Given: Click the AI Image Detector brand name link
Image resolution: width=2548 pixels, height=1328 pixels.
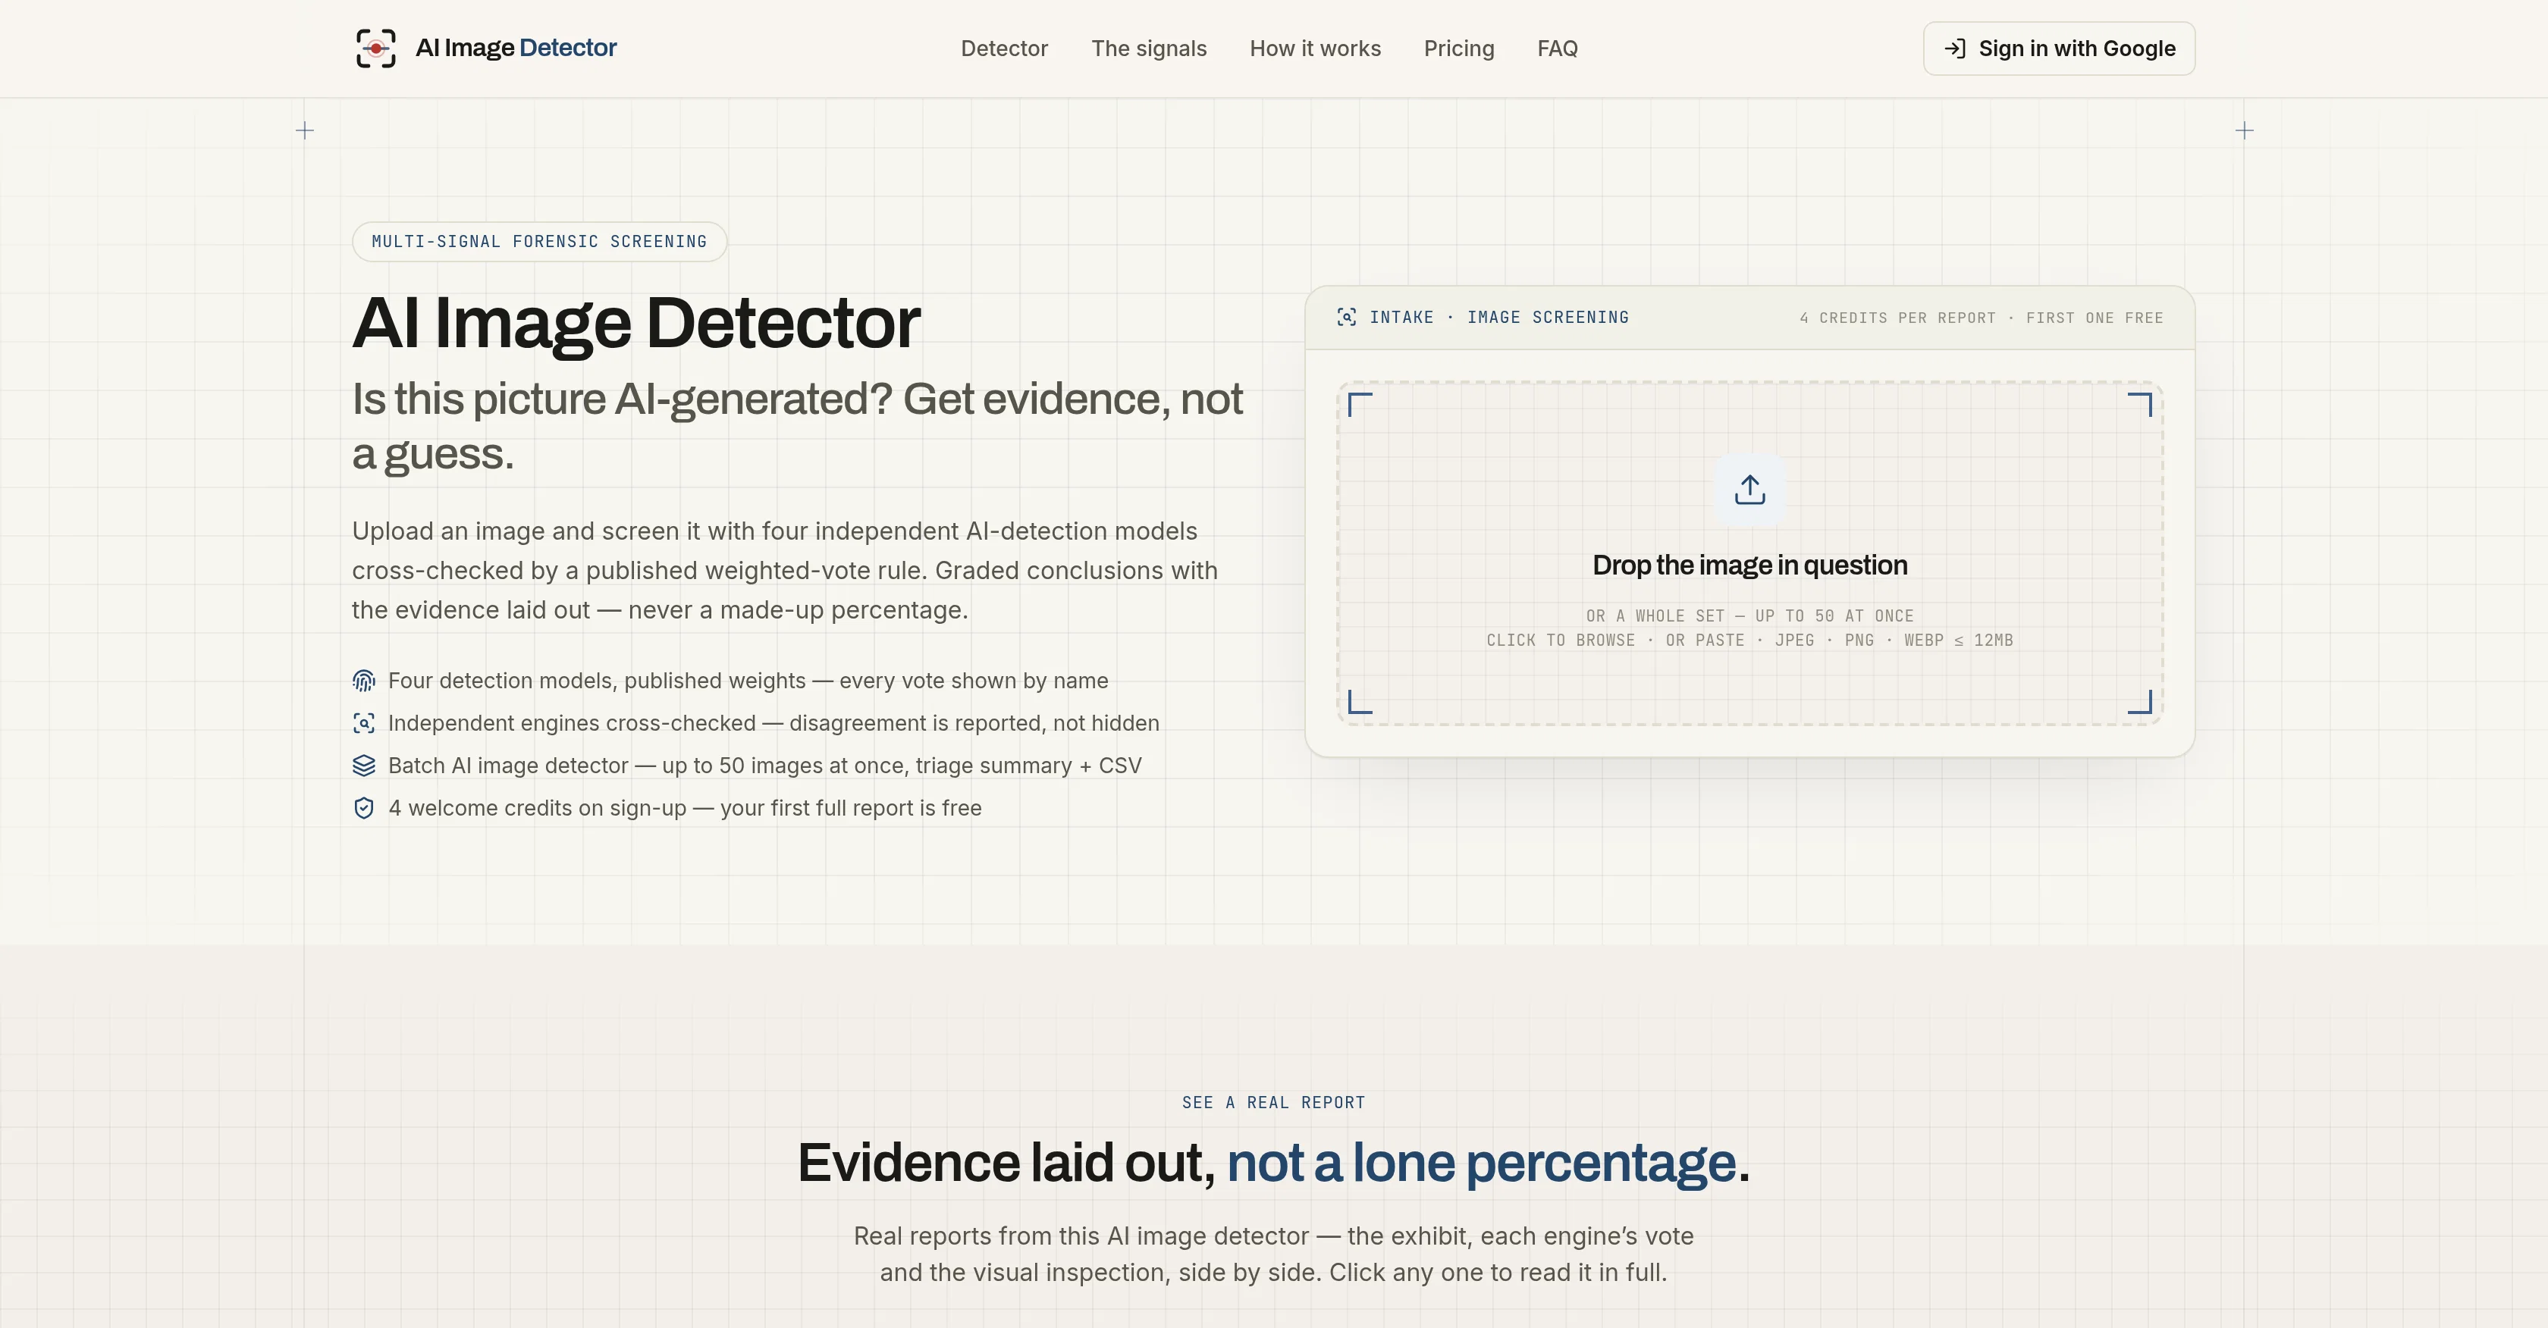Looking at the screenshot, I should click(516, 48).
